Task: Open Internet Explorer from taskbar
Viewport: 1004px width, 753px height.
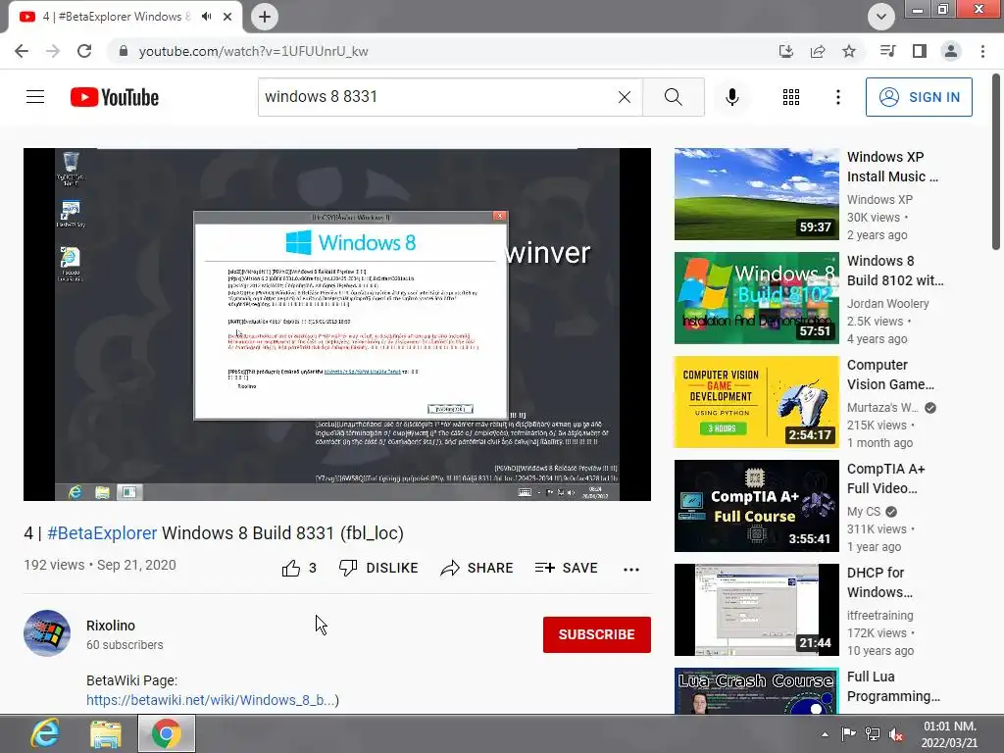Action: [x=45, y=733]
